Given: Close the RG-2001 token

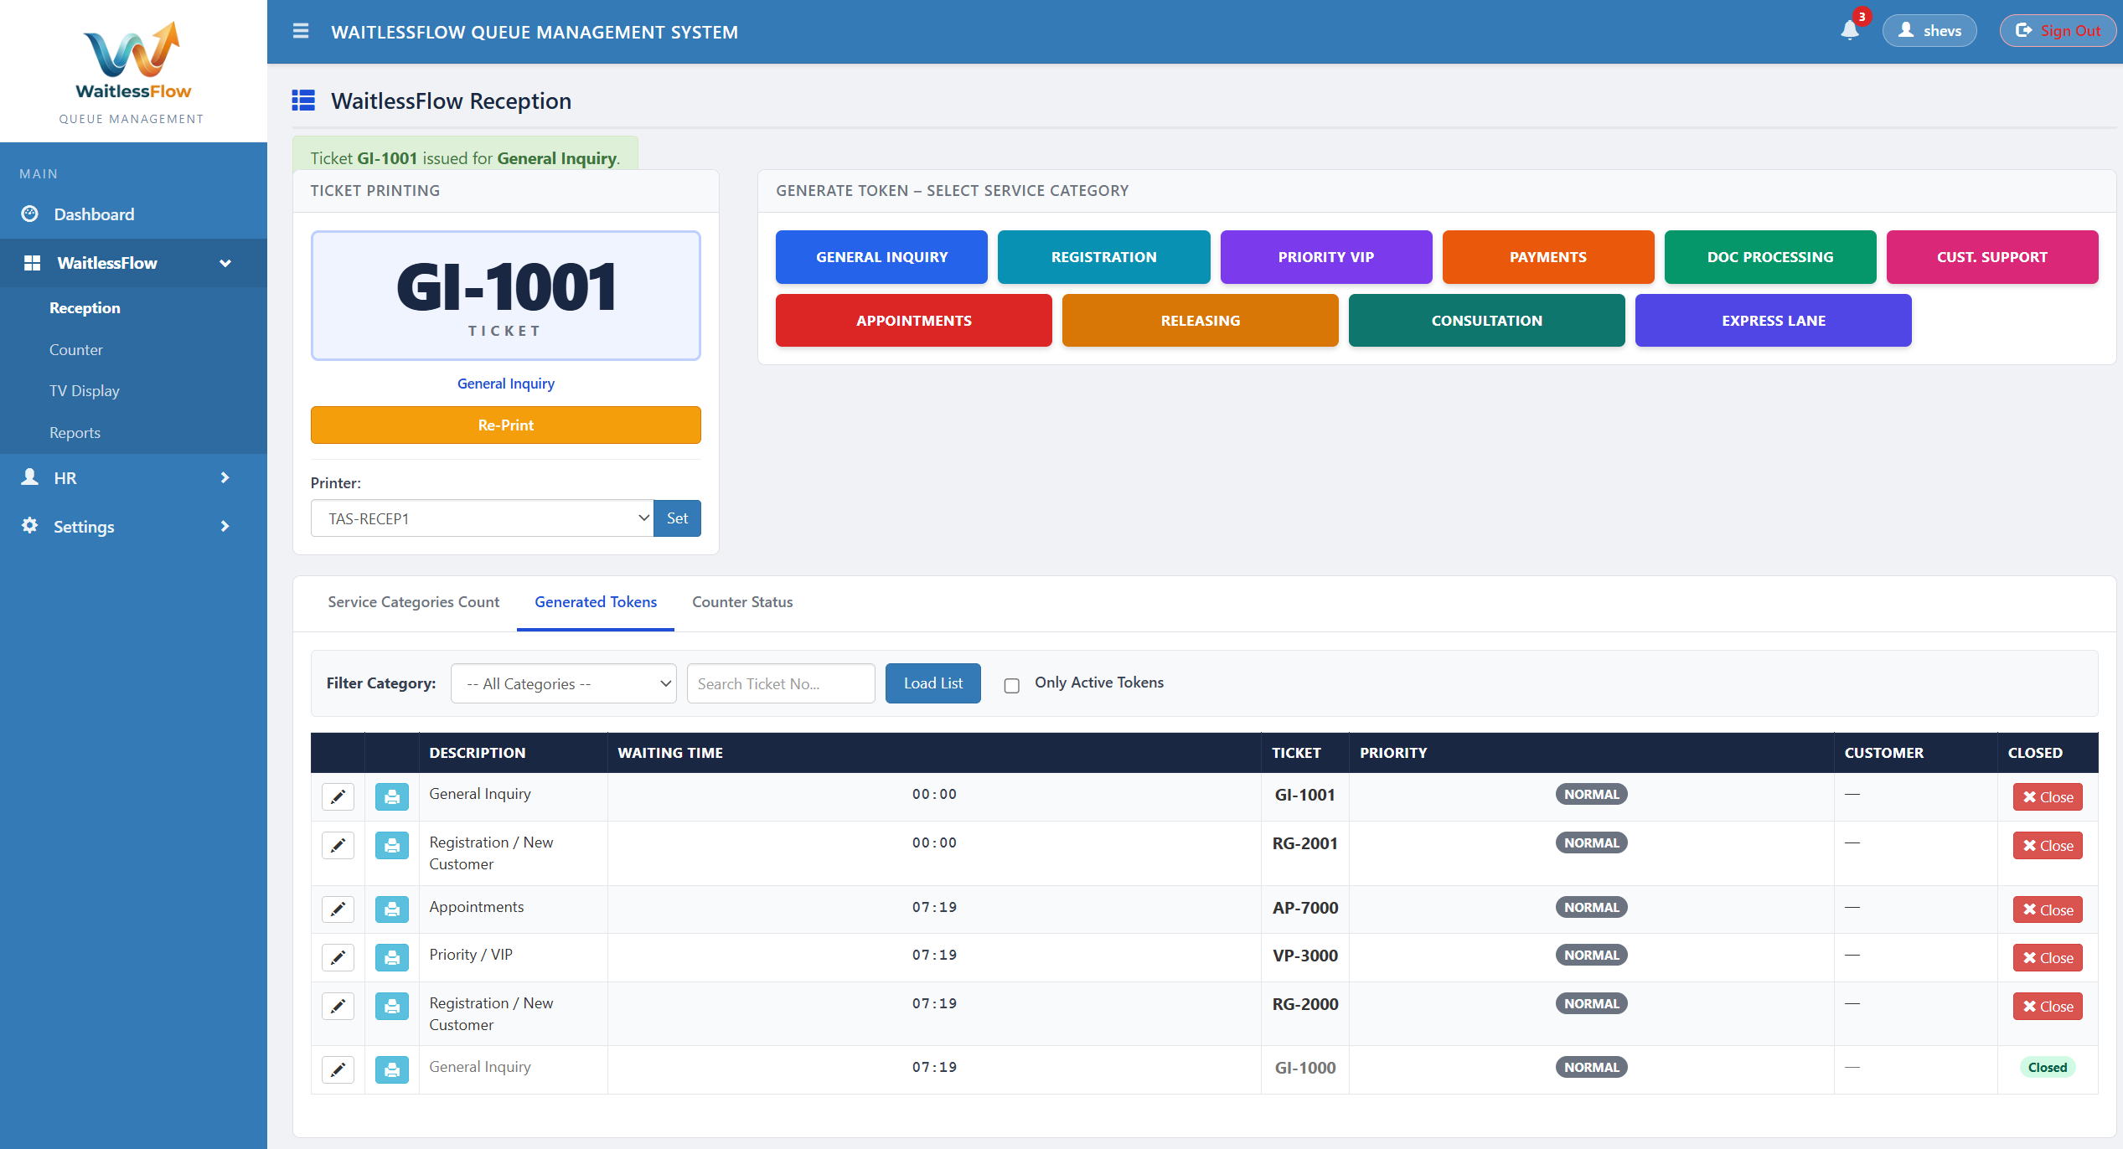Looking at the screenshot, I should pyautogui.click(x=2047, y=845).
